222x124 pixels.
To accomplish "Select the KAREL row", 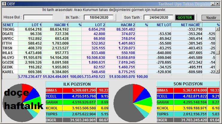I will pos(109,72).
